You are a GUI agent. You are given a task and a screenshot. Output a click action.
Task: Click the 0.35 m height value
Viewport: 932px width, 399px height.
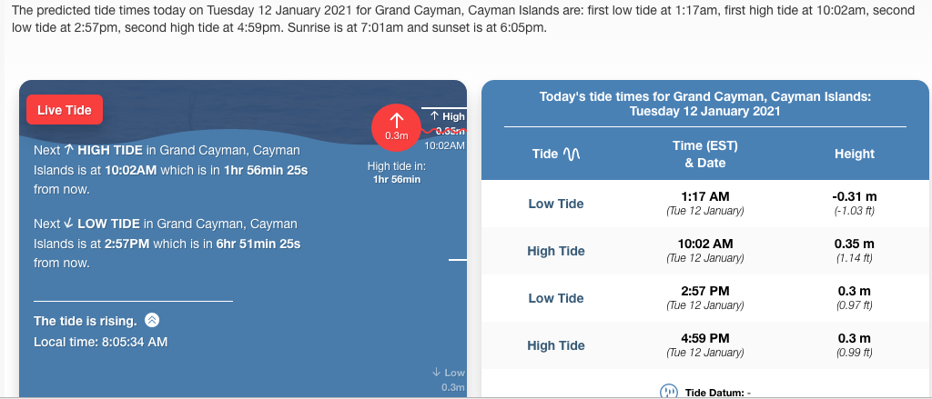[x=854, y=244]
